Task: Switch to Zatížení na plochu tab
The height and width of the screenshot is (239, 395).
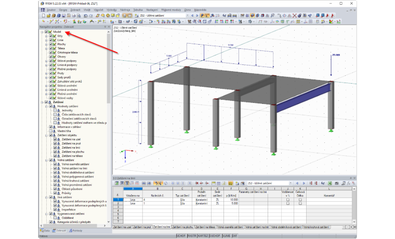Action: pyautogui.click(x=182, y=227)
